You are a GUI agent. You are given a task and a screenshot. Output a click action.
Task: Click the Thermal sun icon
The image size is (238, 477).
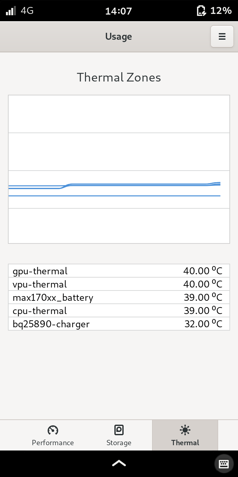pyautogui.click(x=185, y=430)
